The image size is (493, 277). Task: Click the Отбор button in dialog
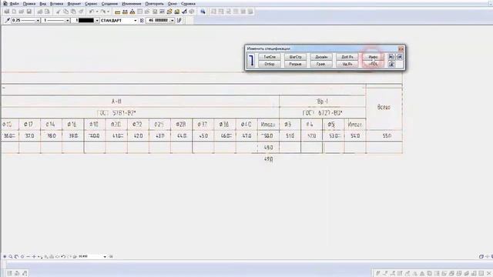pyautogui.click(x=270, y=64)
